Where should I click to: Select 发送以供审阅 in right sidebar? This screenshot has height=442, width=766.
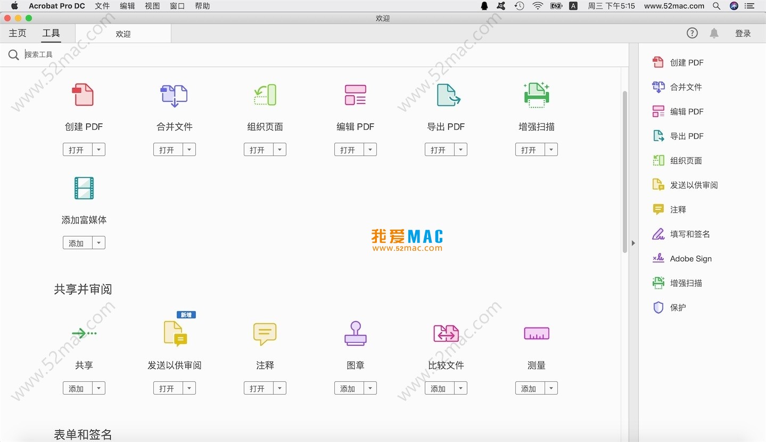(685, 185)
